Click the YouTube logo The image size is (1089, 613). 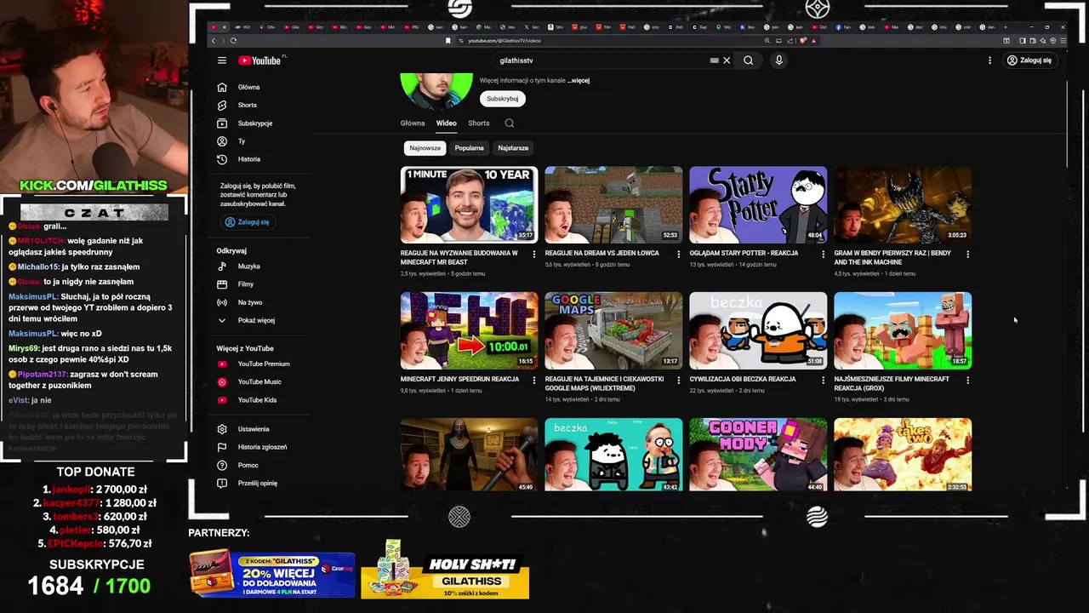tap(261, 60)
